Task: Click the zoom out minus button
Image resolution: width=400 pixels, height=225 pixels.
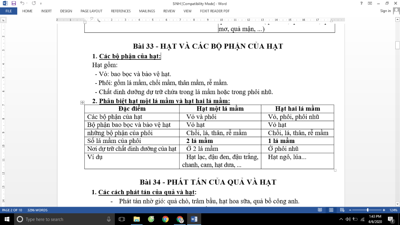Action: point(350,210)
